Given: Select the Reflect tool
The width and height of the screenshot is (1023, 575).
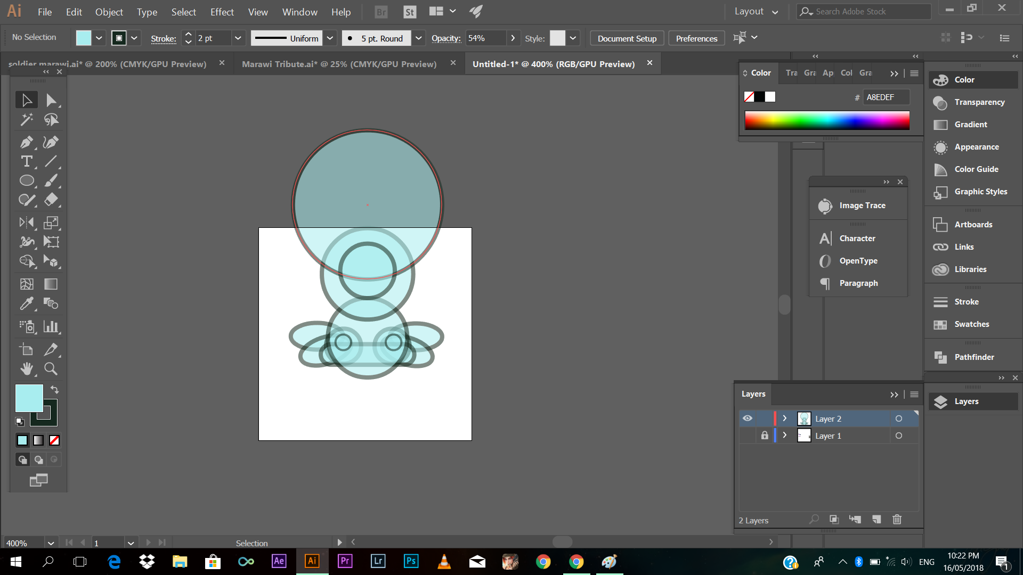Looking at the screenshot, I should tap(27, 223).
